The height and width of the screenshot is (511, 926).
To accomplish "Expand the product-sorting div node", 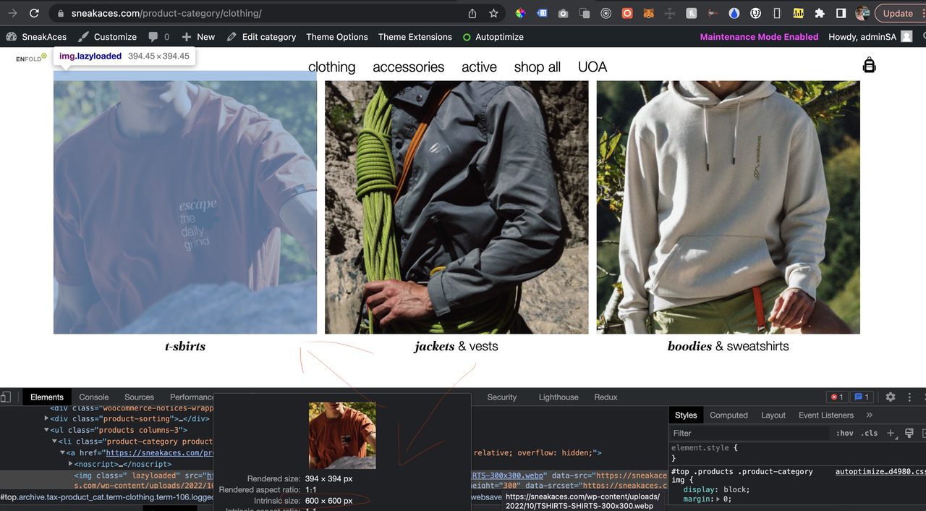I will coord(48,418).
